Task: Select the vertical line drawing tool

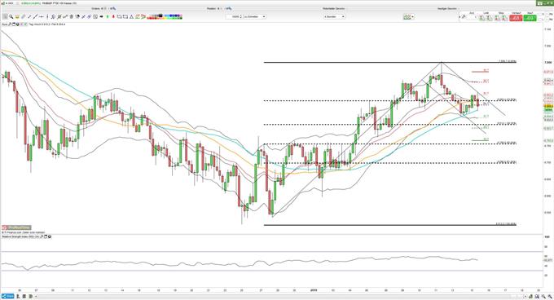Action: [x=47, y=16]
